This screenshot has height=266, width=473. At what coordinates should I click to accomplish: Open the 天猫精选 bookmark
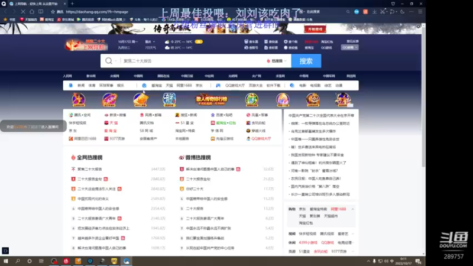pos(28,20)
